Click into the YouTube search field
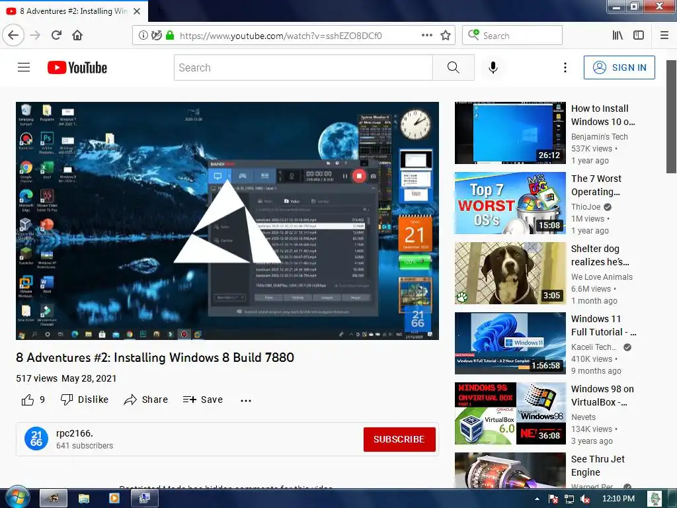The width and height of the screenshot is (677, 508). pyautogui.click(x=303, y=67)
